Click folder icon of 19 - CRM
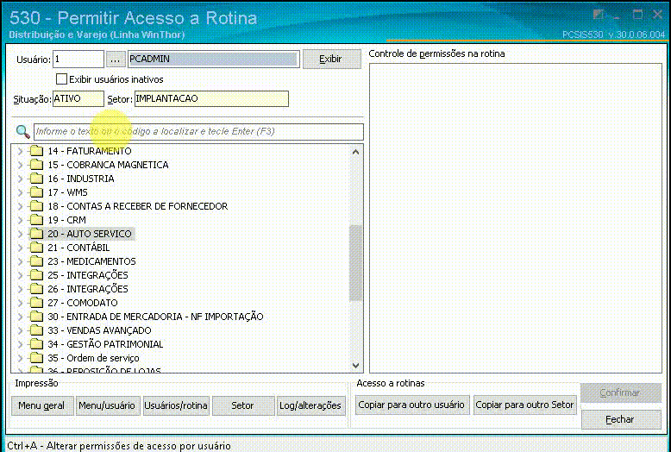 point(37,220)
